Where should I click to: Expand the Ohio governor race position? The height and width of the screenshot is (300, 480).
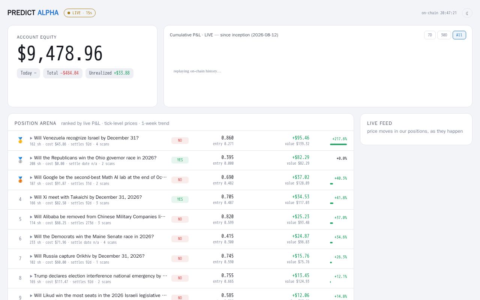pos(181,160)
